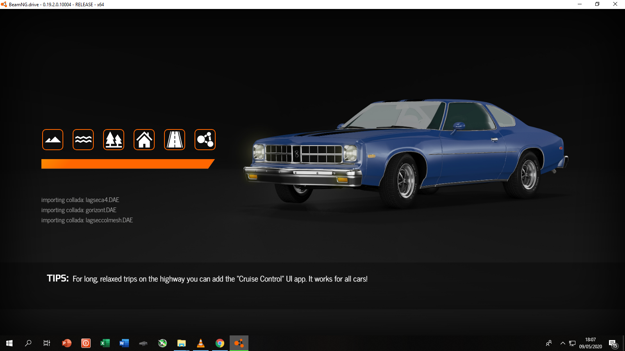Open the red power-button app on taskbar
Viewport: 625px width, 351px height.
click(x=86, y=343)
